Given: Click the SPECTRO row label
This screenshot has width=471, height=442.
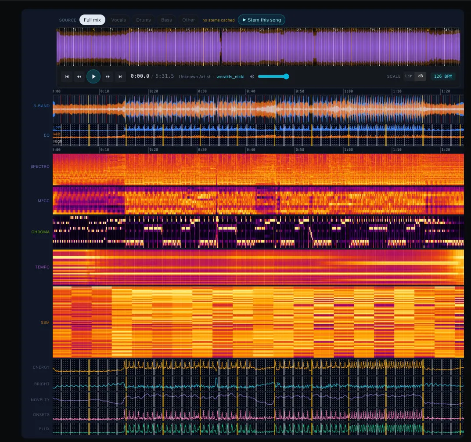Looking at the screenshot, I should tap(40, 166).
